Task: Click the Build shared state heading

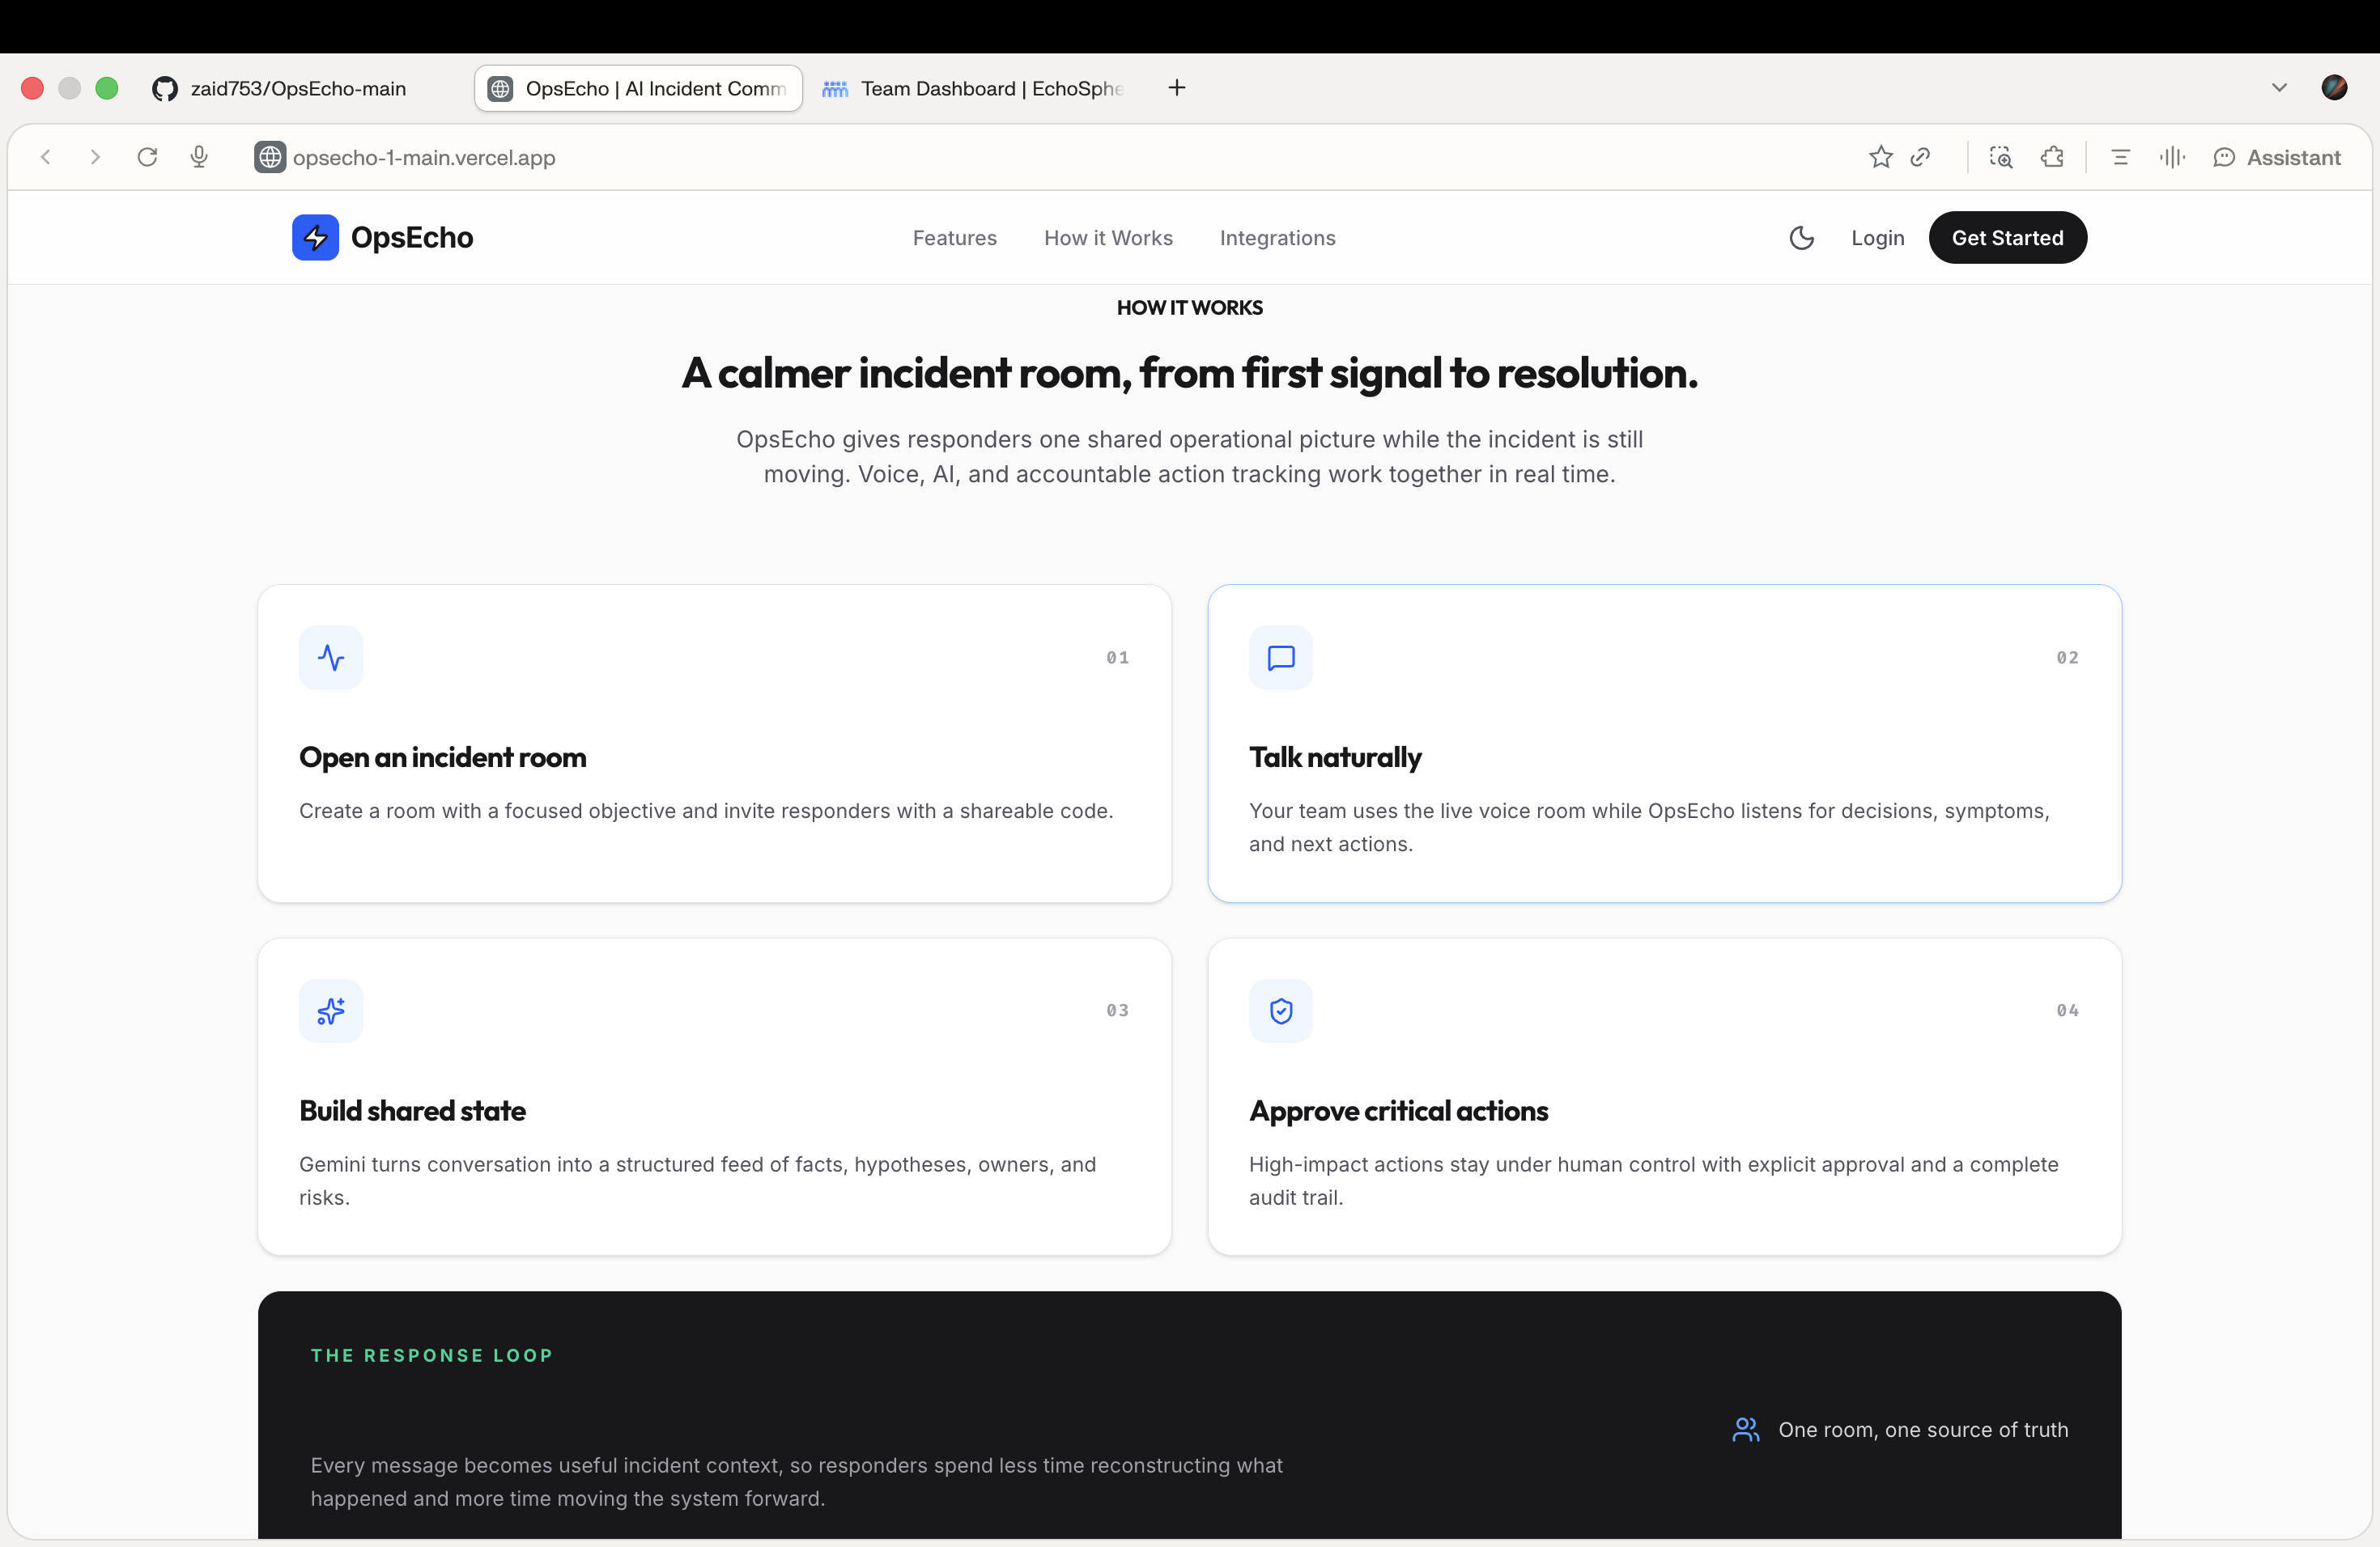Action: click(412, 1111)
